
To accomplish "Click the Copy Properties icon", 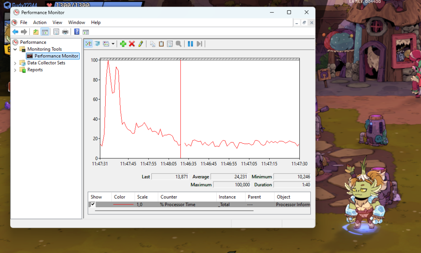I will [x=153, y=44].
